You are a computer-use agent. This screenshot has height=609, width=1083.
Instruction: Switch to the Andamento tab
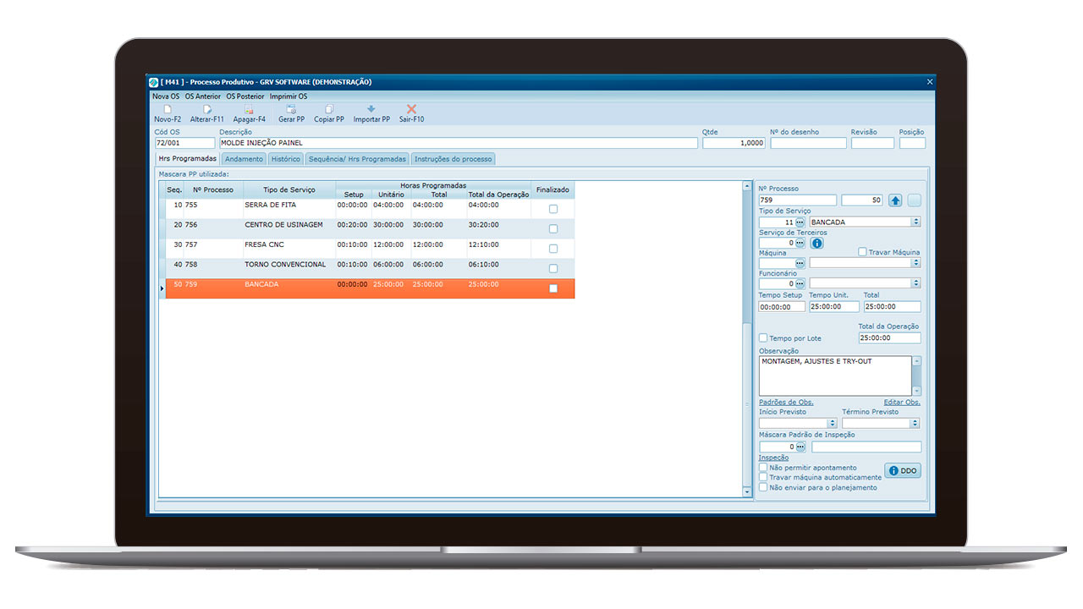click(x=245, y=159)
